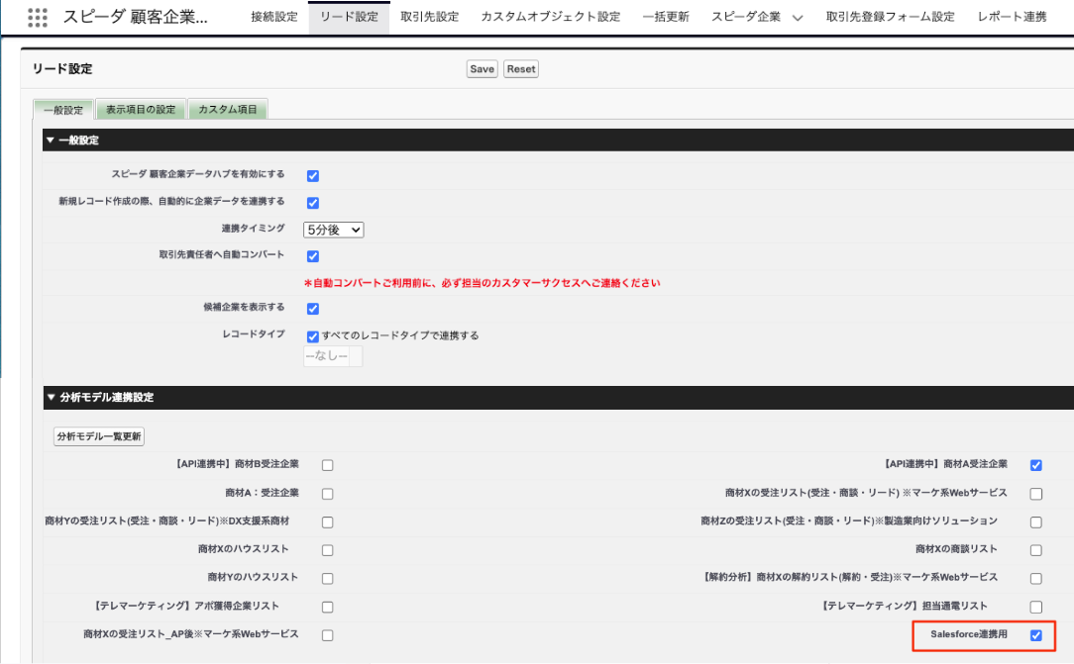Disable スピーダ 顧客企業データハブを有効にする checkbox
This screenshot has height=664, width=1074.
coord(312,173)
